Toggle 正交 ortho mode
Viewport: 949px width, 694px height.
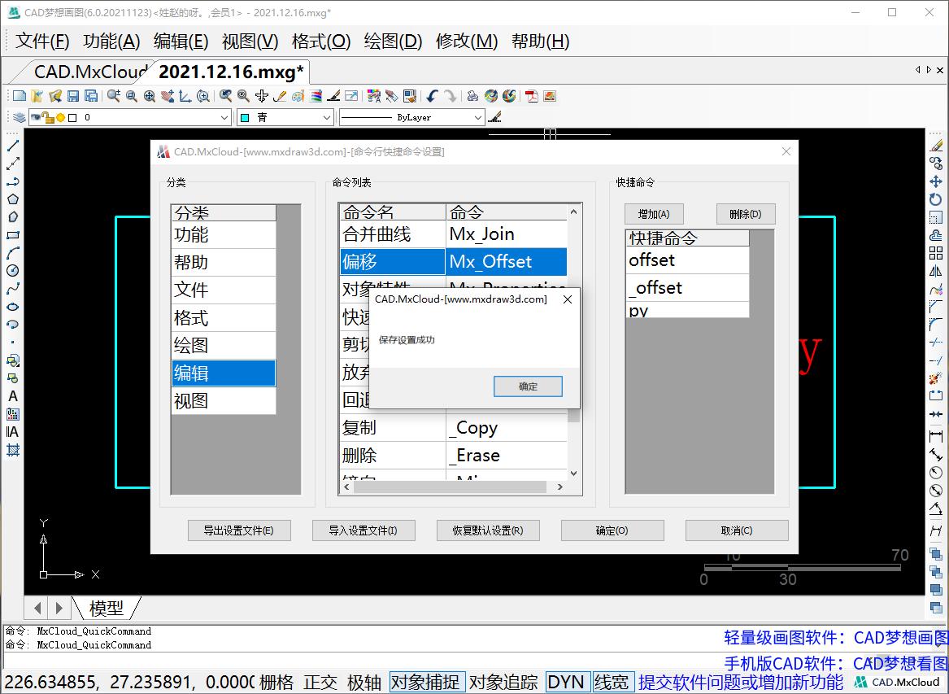[x=320, y=683]
